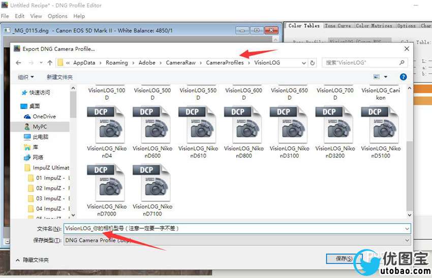This screenshot has width=432, height=278.
Task: Go forward with the forward arrow
Action: pos(31,63)
